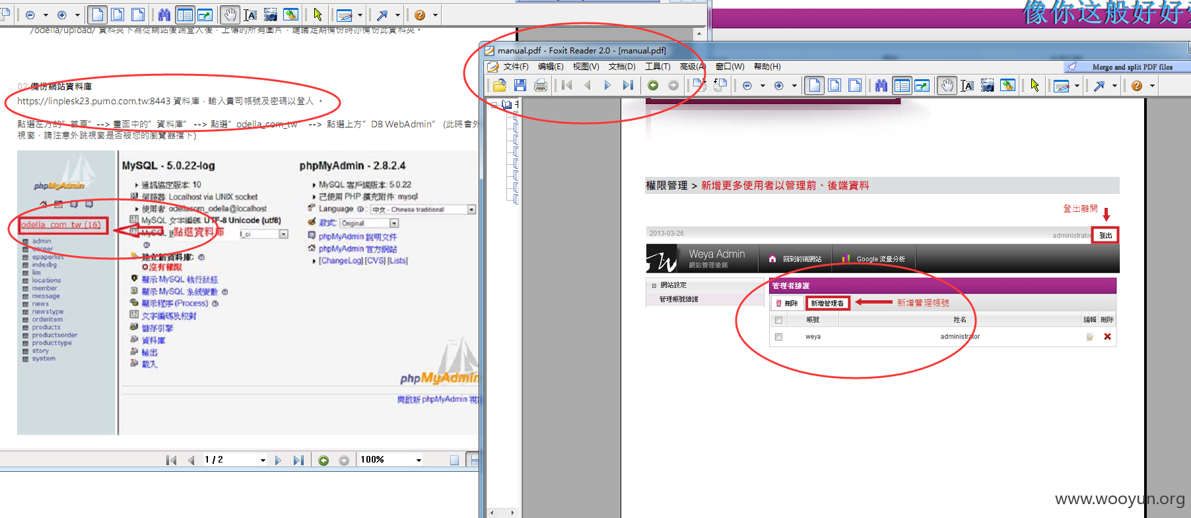
Task: Click the Save icon in manual.pdf window
Action: point(520,85)
